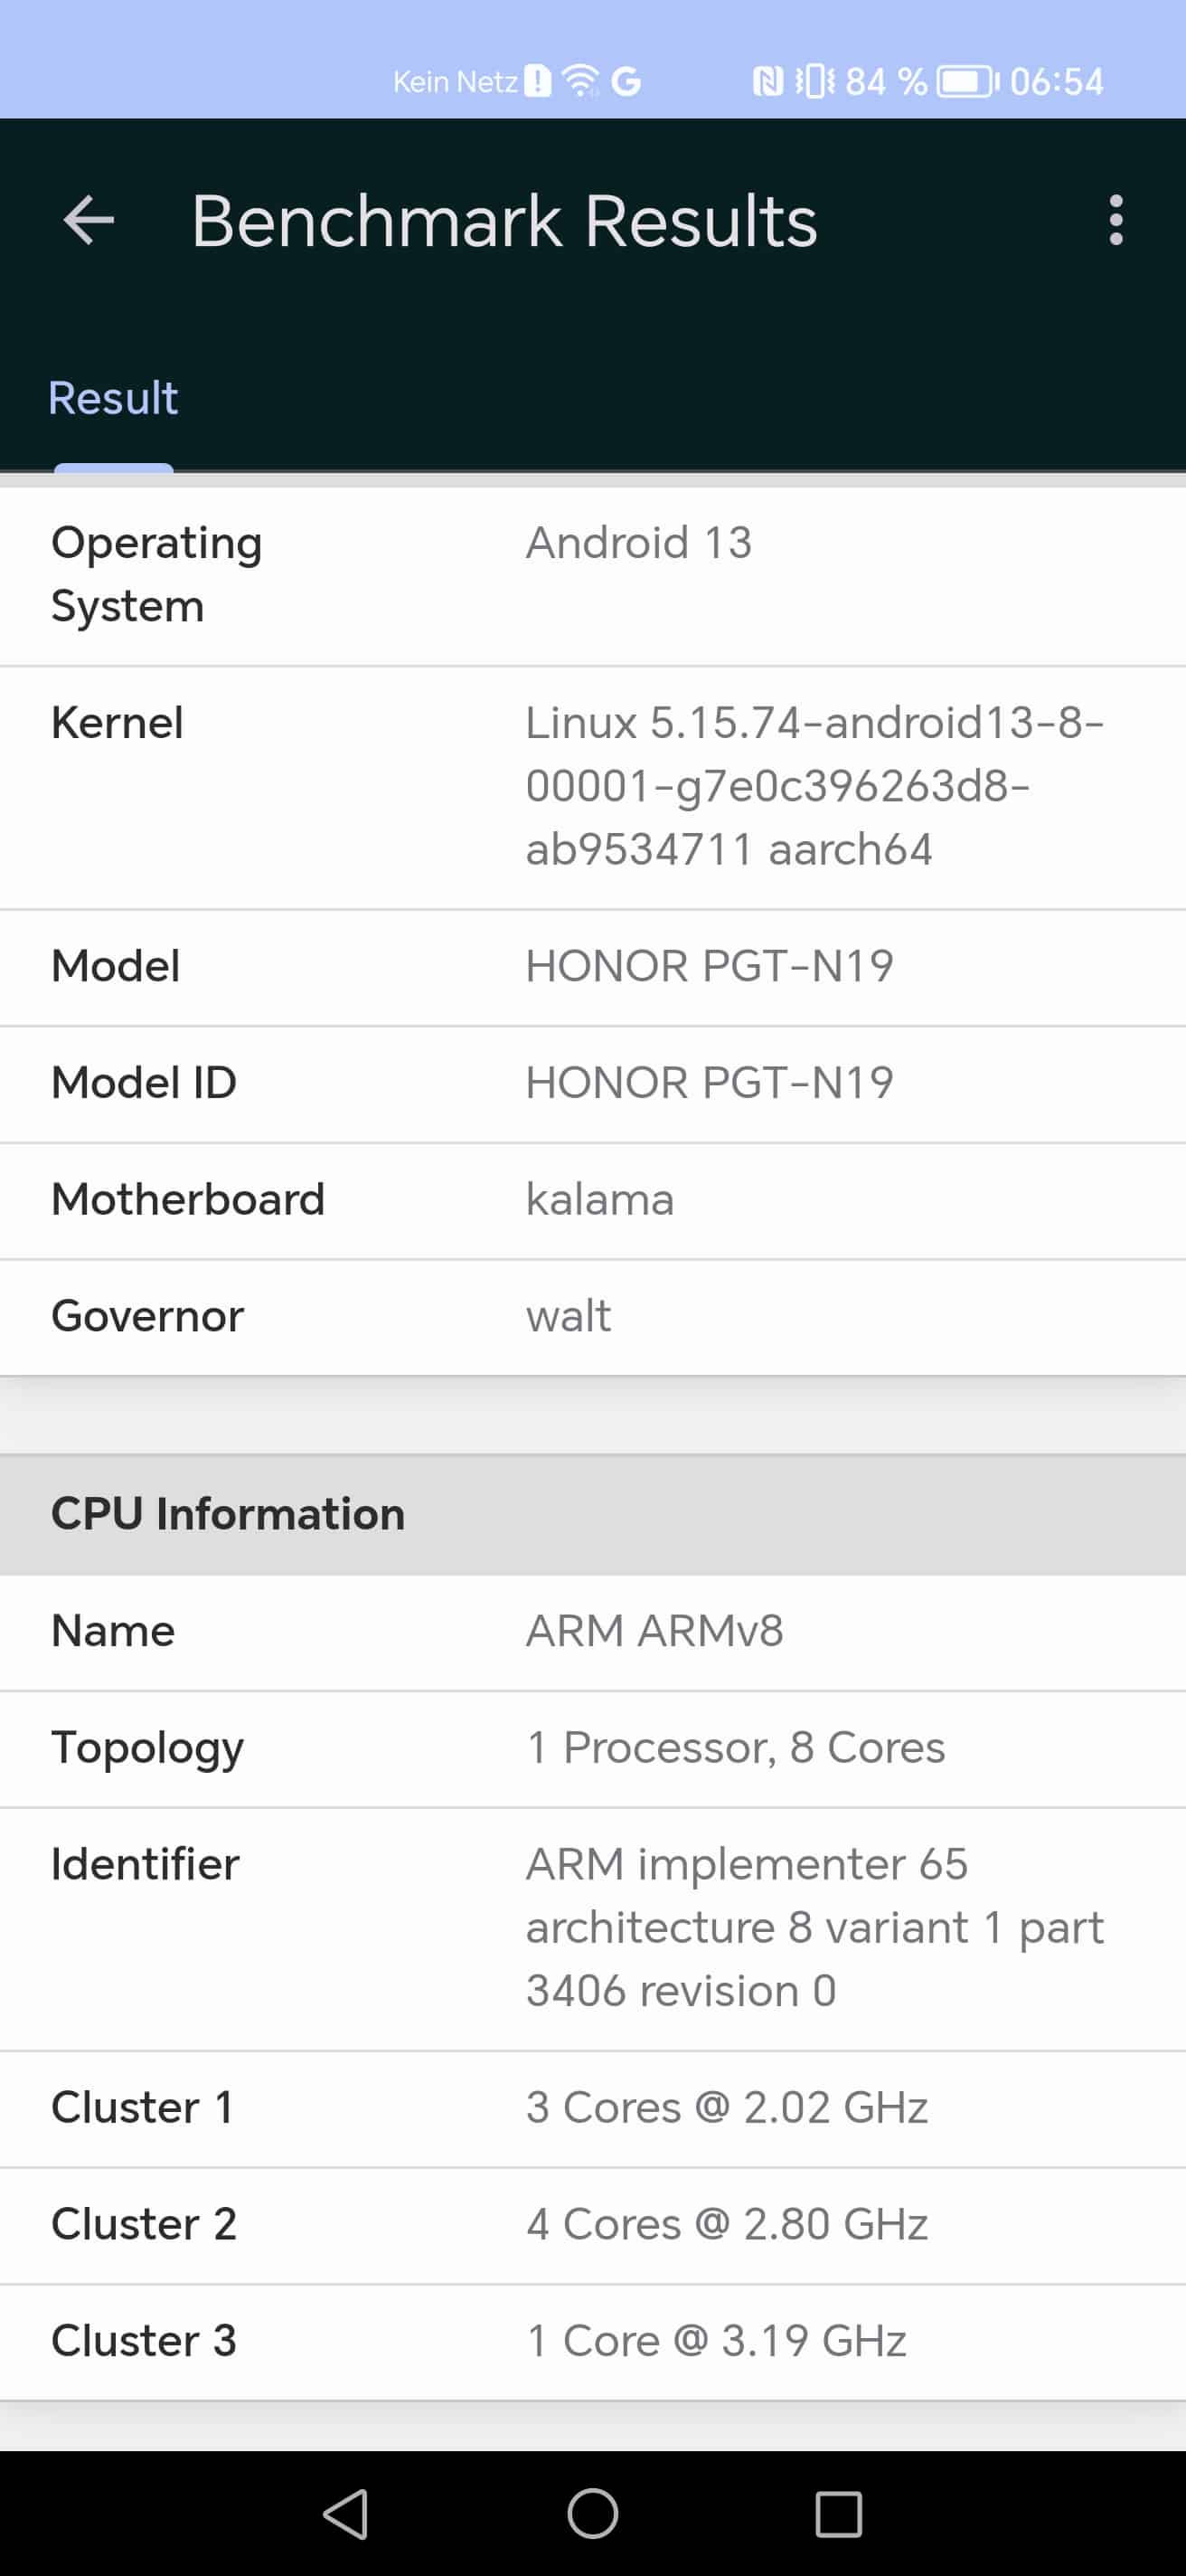Tap the ARM implementer Identifier row
This screenshot has width=1186, height=2576.
592,1928
